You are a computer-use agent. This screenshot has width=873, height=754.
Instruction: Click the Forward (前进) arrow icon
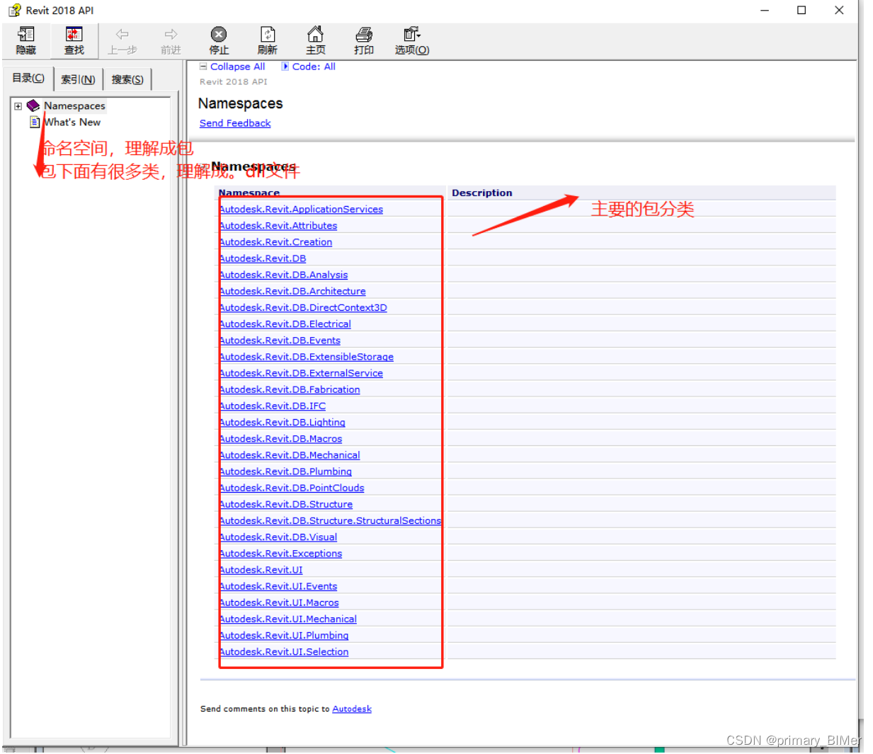tap(171, 34)
